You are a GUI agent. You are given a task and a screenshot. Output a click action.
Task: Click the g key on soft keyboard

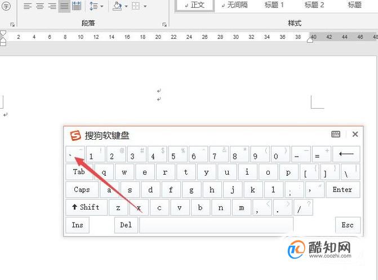tap(192, 189)
